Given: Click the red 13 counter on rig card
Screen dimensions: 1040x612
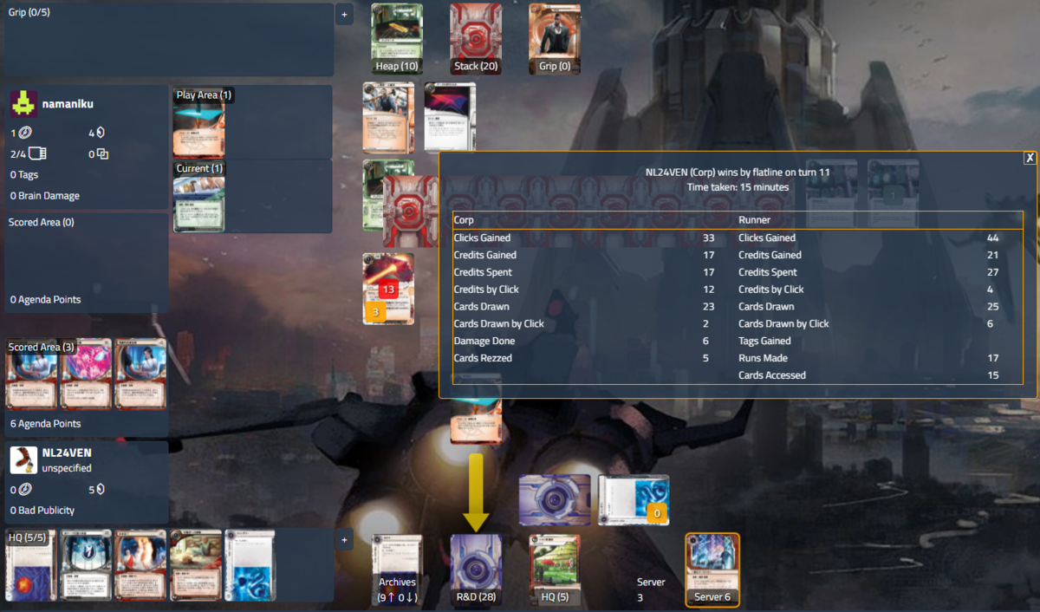Looking at the screenshot, I should [387, 290].
